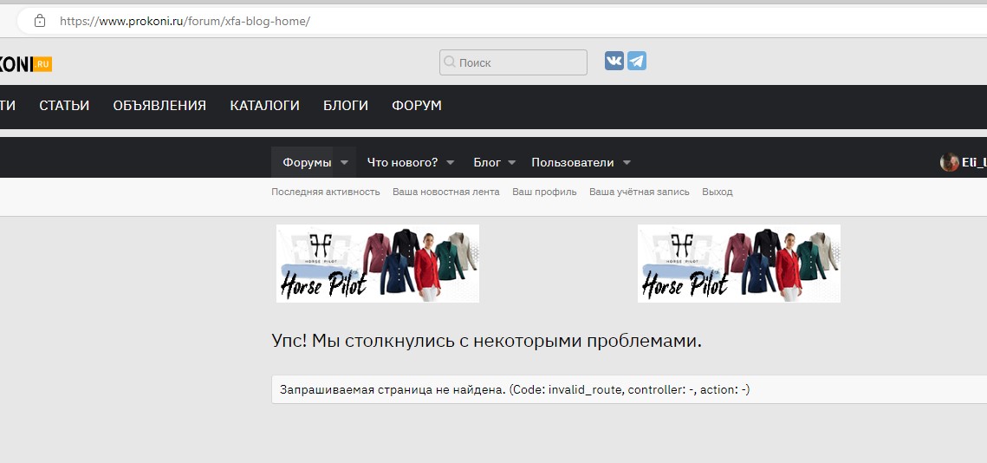This screenshot has width=987, height=463.
Task: Open the СТАТЬИ menu item
Action: click(x=64, y=106)
